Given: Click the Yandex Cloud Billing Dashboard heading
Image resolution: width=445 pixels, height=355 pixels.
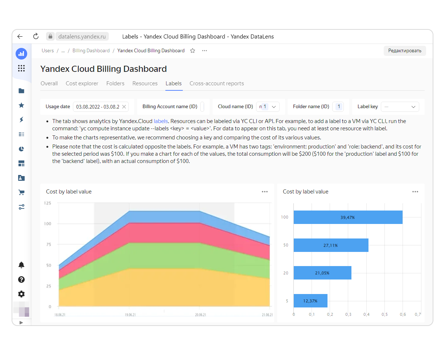Looking at the screenshot, I should pos(104,69).
